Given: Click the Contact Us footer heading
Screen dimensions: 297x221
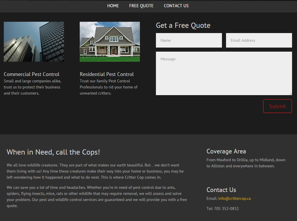Looking at the screenshot, I should [x=221, y=190].
